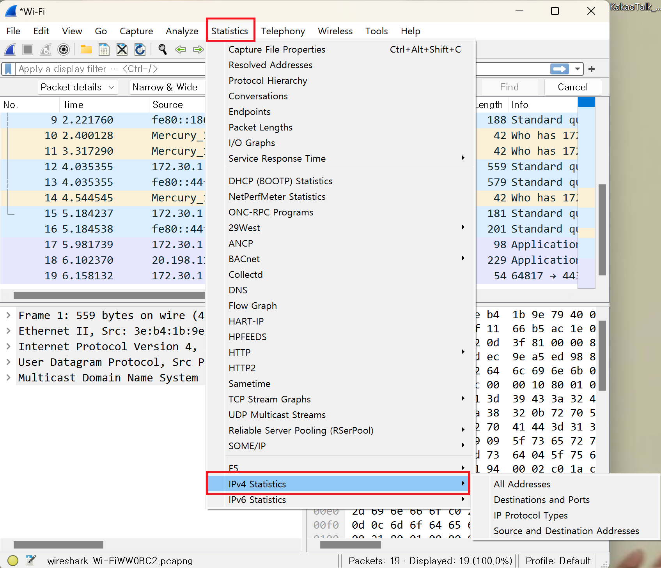Viewport: 661px width, 568px height.
Task: Open the Wireless menu
Action: (335, 31)
